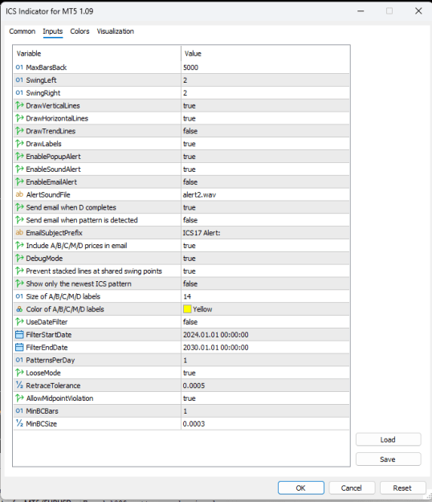This screenshot has width=432, height=502.
Task: Select the Inputs tab
Action: point(53,31)
